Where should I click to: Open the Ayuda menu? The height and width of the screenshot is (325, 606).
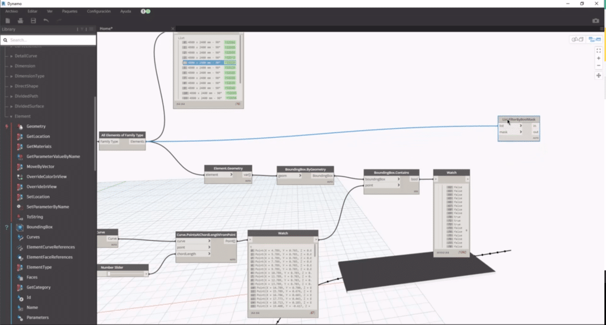pyautogui.click(x=125, y=11)
